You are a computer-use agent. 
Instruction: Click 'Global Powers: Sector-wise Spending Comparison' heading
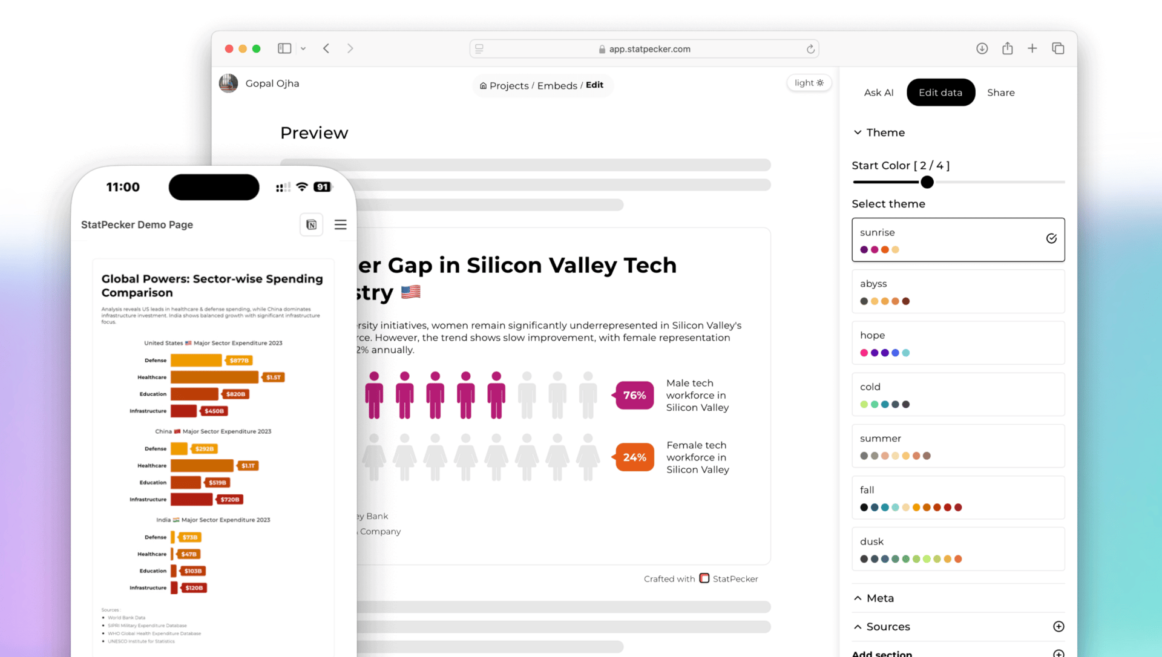click(x=212, y=286)
